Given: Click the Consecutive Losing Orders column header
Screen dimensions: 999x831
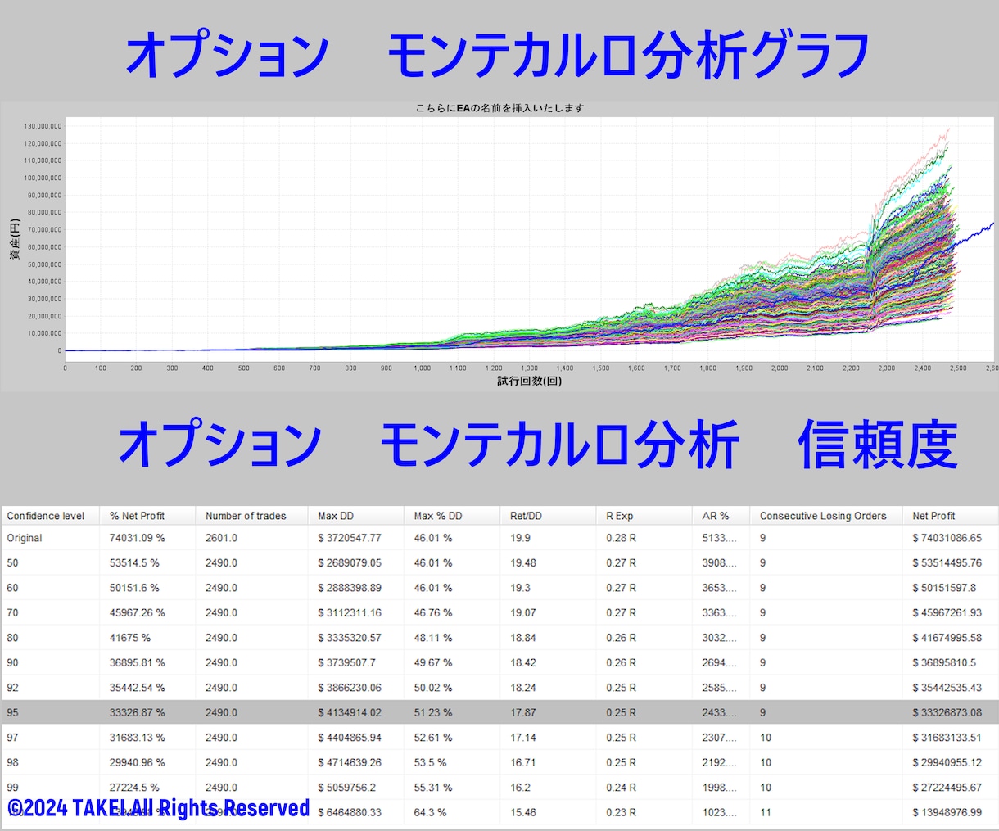Looking at the screenshot, I should pos(826,516).
